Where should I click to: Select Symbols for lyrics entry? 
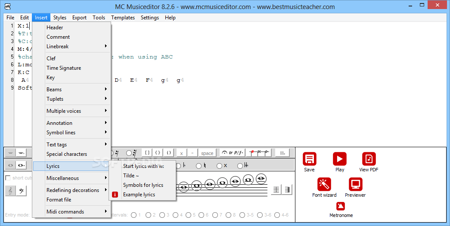(143, 185)
